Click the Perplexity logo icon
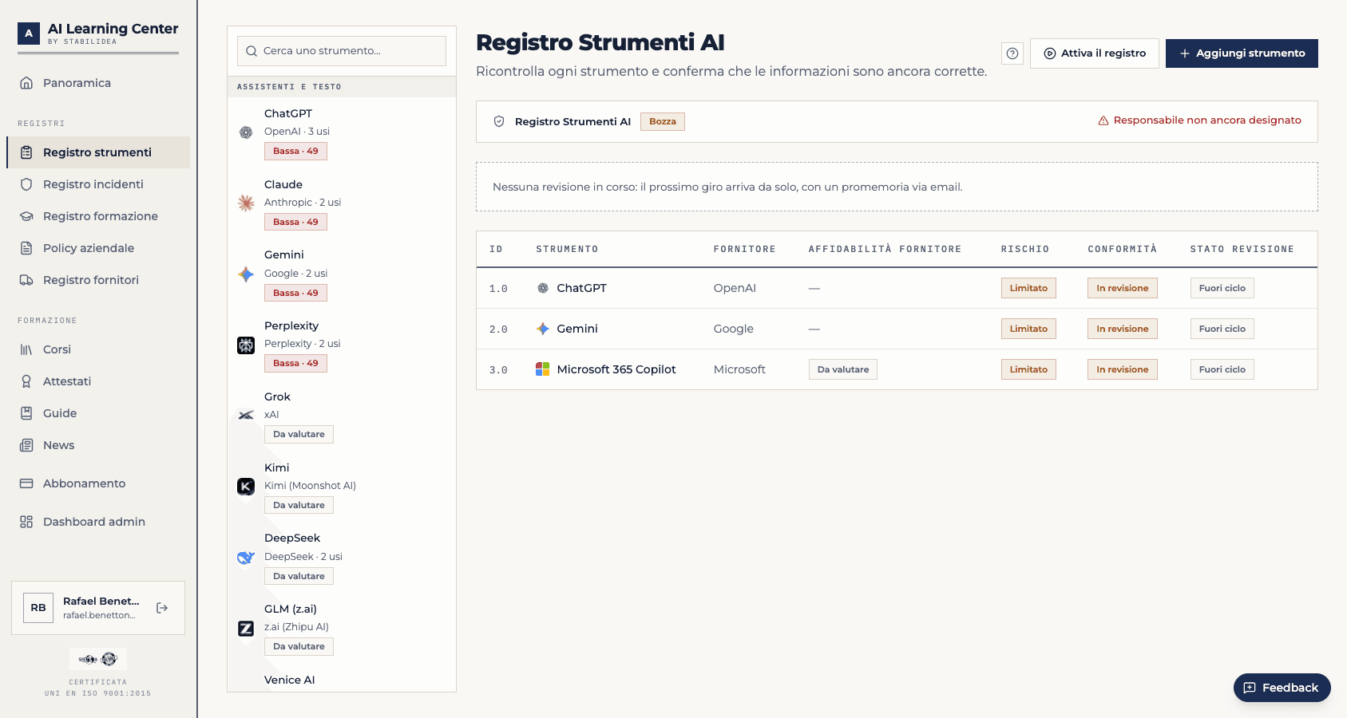The image size is (1347, 718). click(246, 345)
